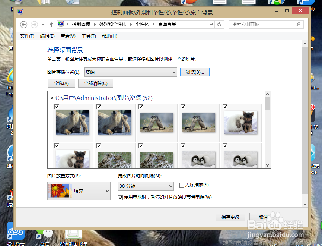Click the 浏览 browse button
This screenshot has width=322, height=246.
(x=195, y=72)
